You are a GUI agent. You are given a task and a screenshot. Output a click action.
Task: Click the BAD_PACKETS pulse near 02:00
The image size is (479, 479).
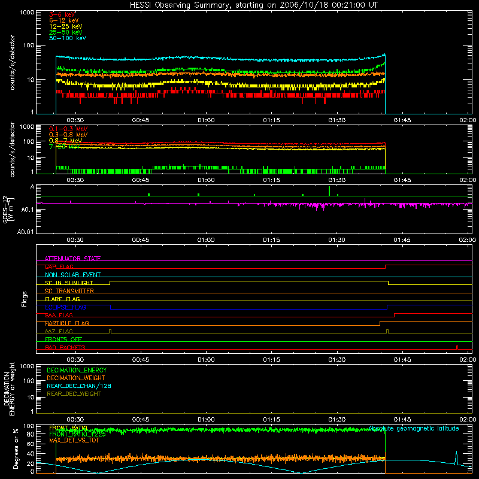coord(457,347)
